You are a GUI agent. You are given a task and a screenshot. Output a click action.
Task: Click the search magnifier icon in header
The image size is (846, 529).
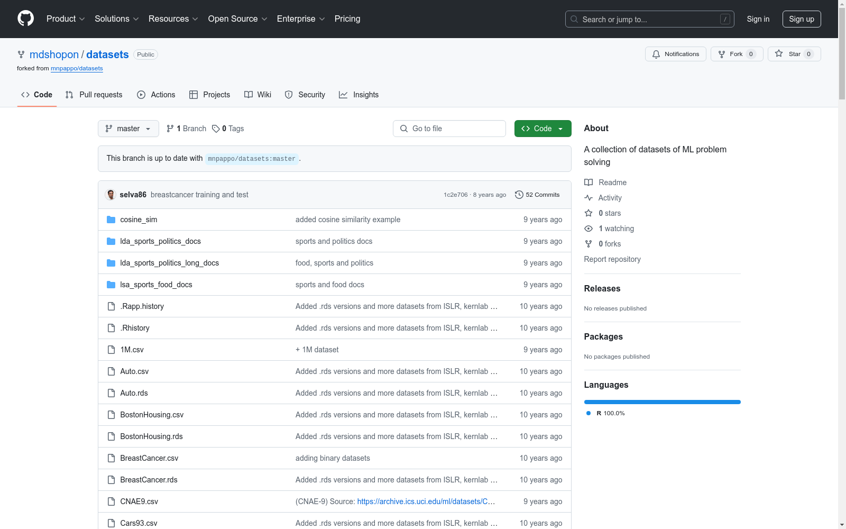(574, 19)
